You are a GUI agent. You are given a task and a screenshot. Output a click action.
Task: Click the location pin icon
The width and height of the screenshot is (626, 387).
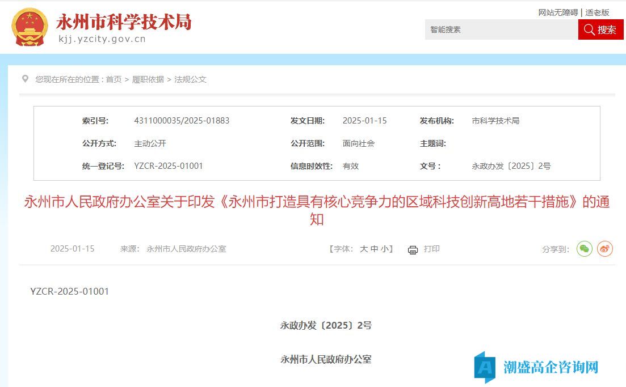[x=25, y=79]
